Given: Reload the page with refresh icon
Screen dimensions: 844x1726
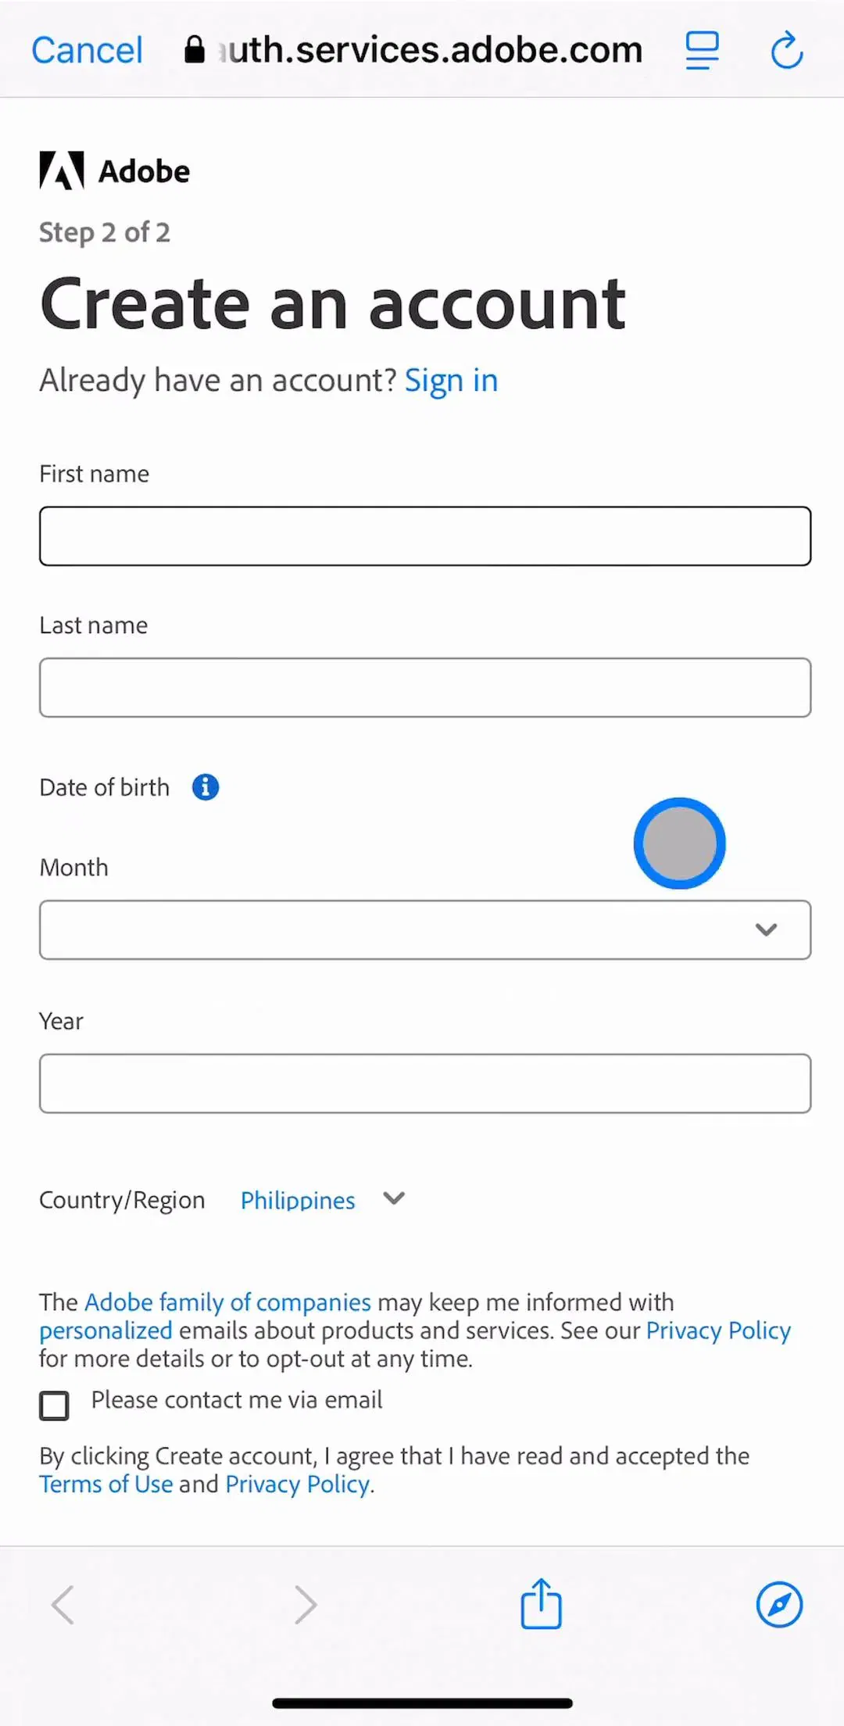Looking at the screenshot, I should (786, 51).
